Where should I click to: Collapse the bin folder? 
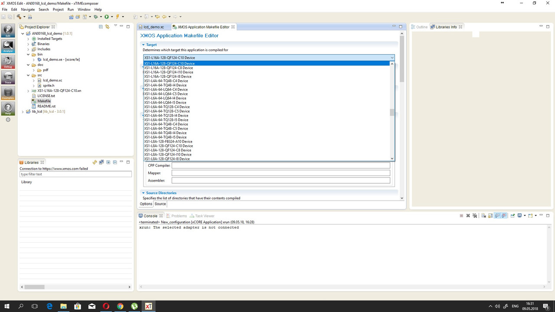(28, 54)
